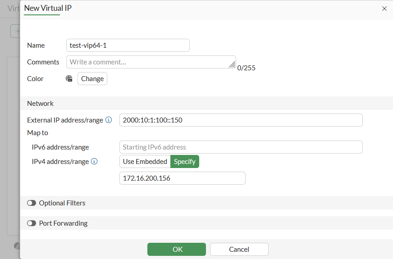Click into the Comments text area
The height and width of the screenshot is (259, 393).
coord(149,62)
